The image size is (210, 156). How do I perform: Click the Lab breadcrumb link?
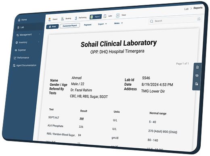pos(187,9)
